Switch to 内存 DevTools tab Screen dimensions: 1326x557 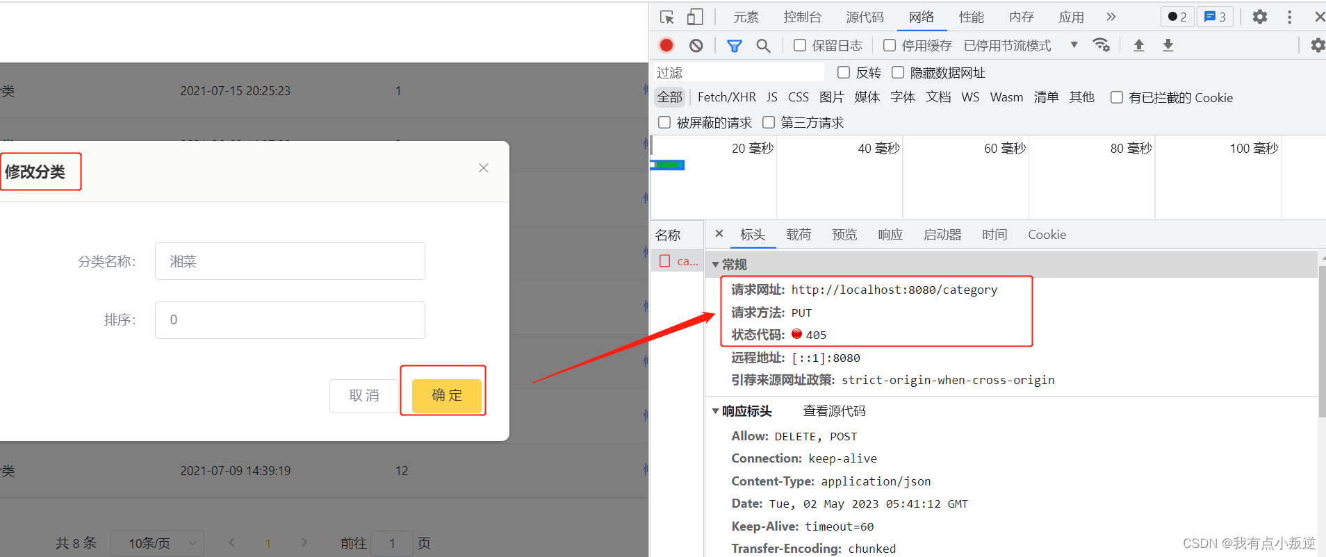tap(1022, 17)
